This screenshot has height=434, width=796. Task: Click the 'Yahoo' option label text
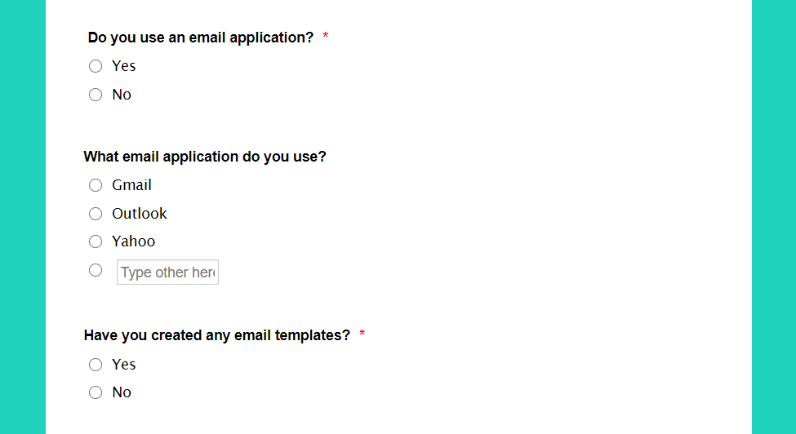134,241
